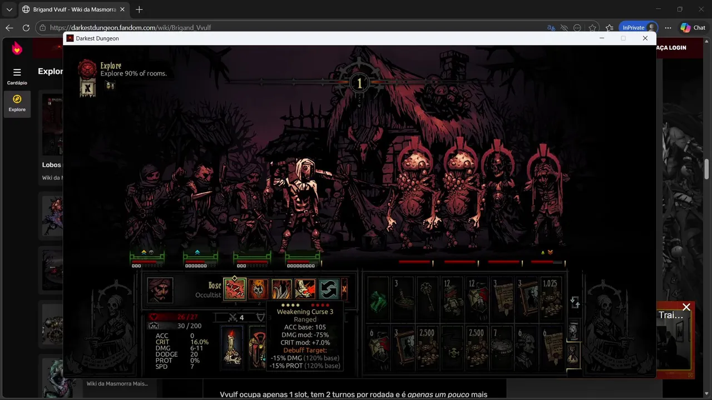Image resolution: width=712 pixels, height=400 pixels.
Task: Minimize the Darkest Dungeon game window
Action: pyautogui.click(x=602, y=38)
